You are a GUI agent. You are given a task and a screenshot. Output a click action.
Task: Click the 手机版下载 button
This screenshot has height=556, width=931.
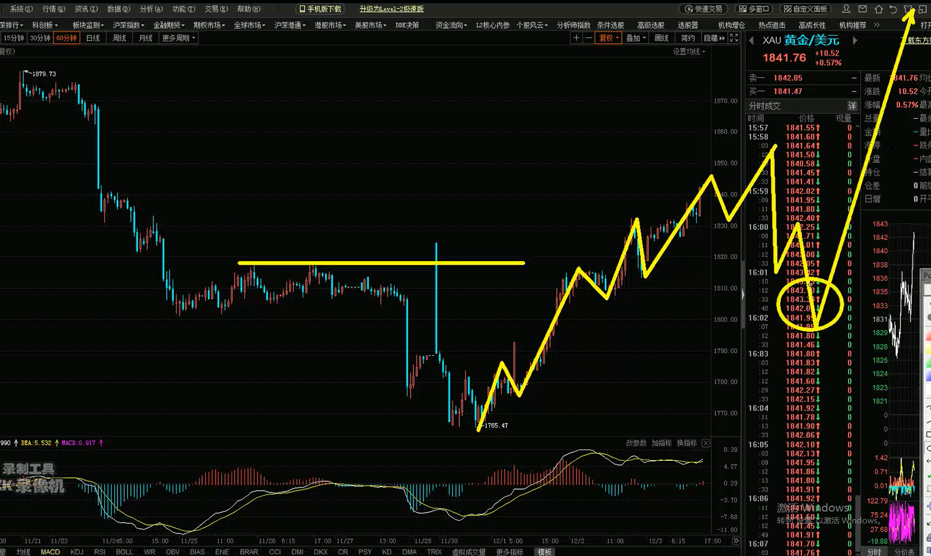[320, 9]
